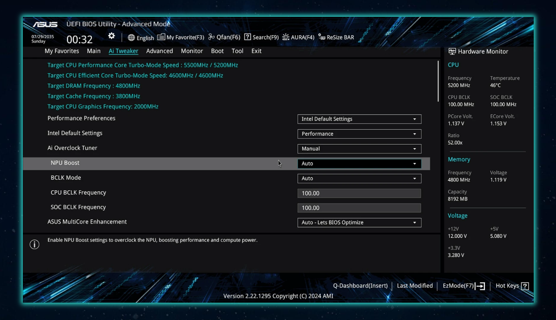The height and width of the screenshot is (320, 556).
Task: Click Target CPU Performance Core Turbo-Mode Speed line
Action: (142, 65)
